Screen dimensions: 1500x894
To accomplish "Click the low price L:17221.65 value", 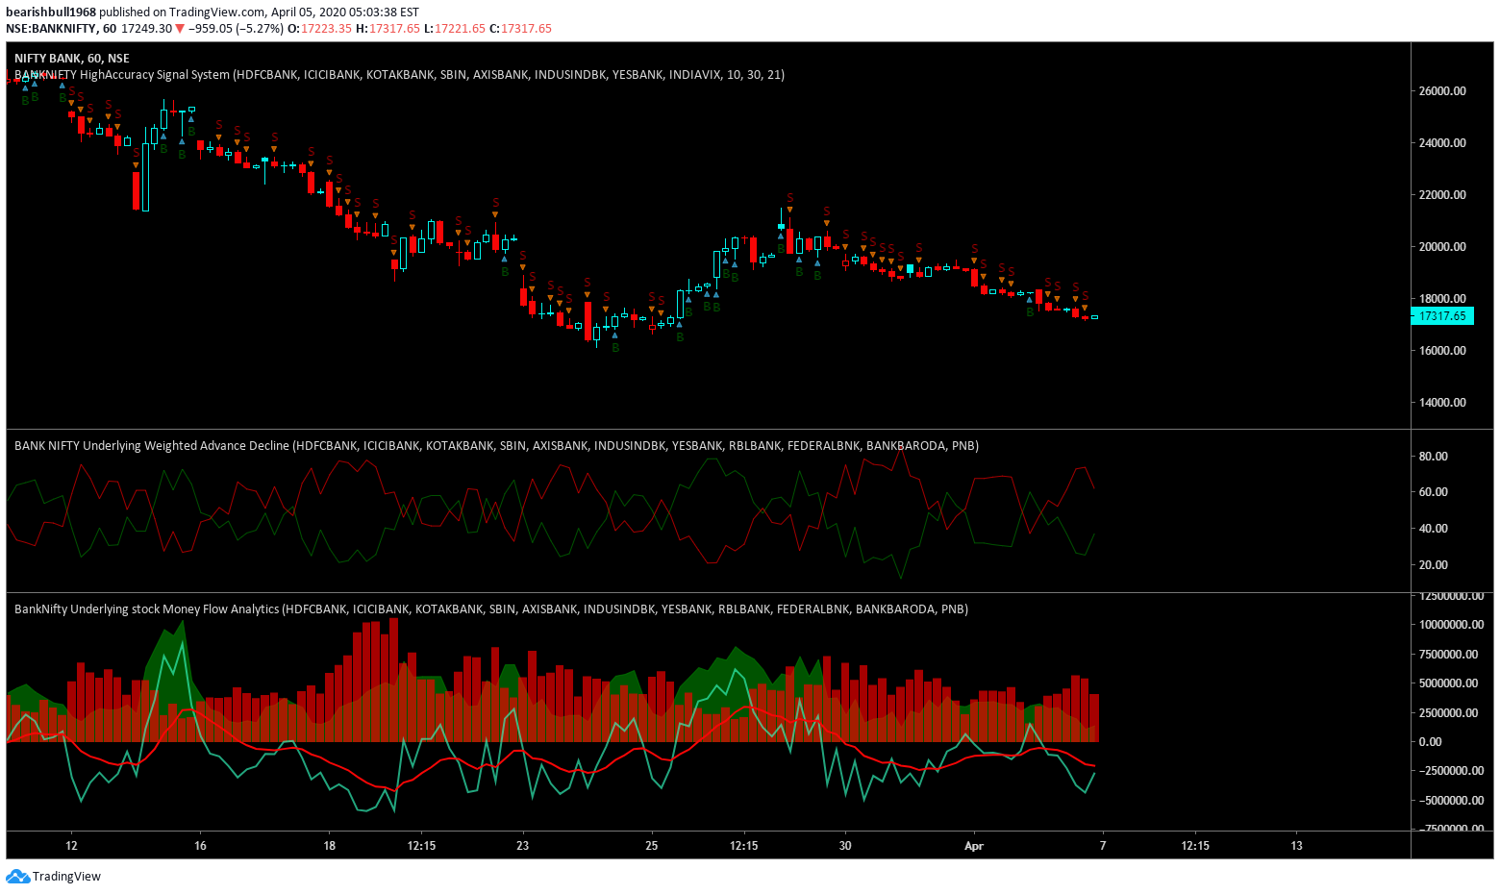I will tap(455, 29).
